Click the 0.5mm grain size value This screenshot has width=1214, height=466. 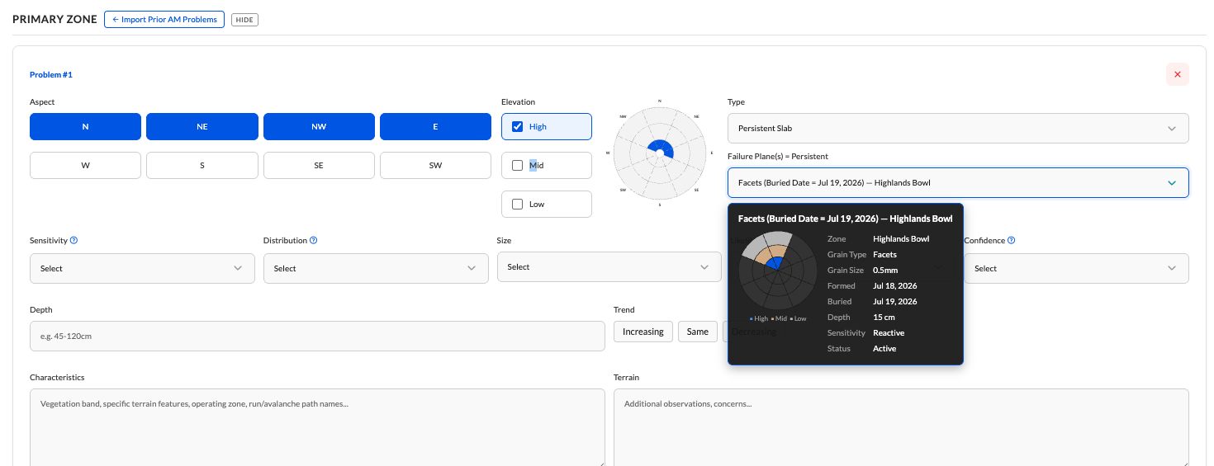pos(885,271)
